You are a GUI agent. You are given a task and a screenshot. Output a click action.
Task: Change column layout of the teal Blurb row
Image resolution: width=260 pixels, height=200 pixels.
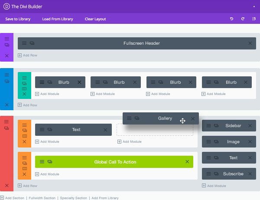coord(24,89)
